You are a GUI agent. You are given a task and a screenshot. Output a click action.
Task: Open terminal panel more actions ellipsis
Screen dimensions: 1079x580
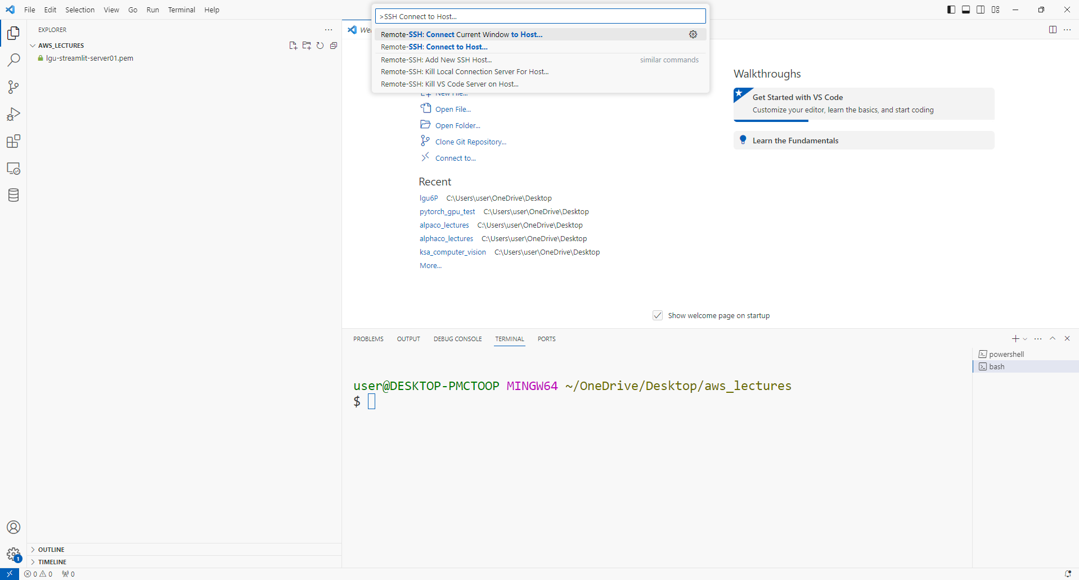click(x=1038, y=339)
